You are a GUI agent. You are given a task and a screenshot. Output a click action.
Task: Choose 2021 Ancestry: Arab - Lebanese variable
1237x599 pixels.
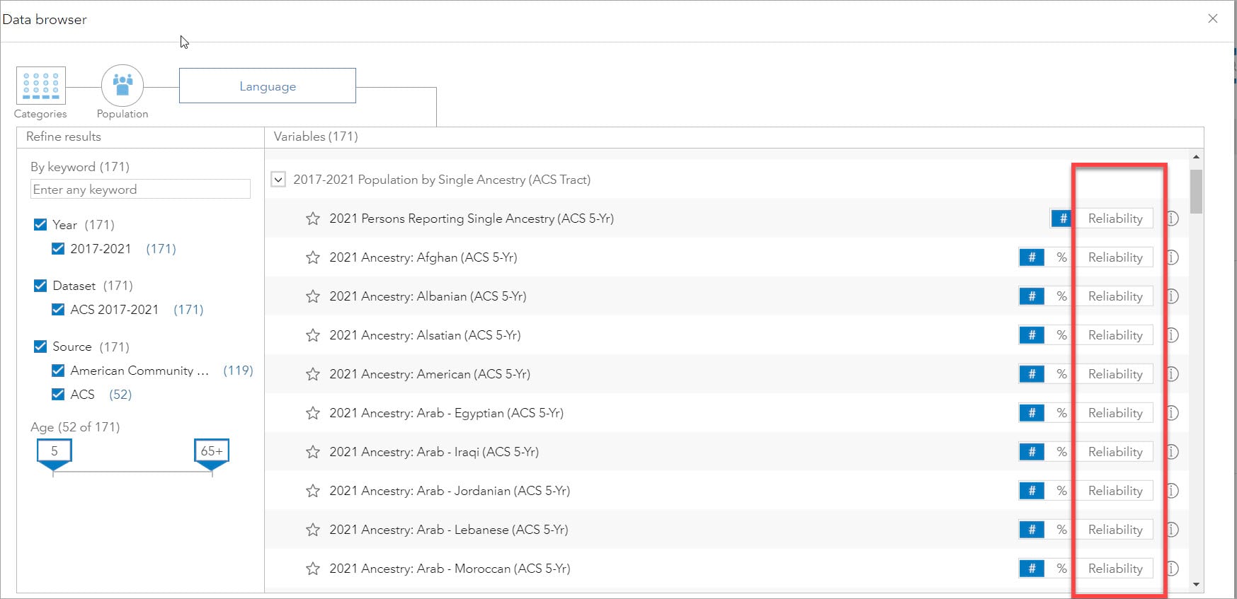448,530
